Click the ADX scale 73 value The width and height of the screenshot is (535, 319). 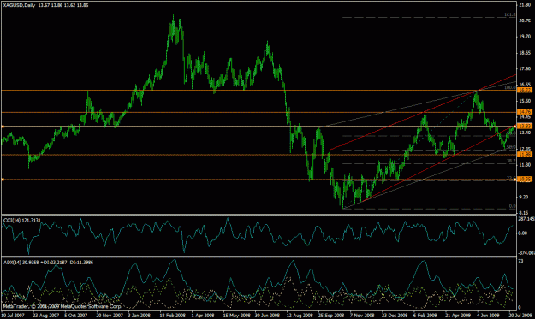point(520,261)
